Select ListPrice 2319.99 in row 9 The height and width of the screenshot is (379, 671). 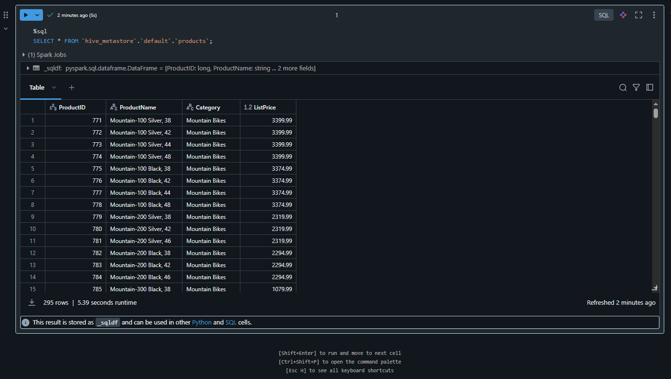[x=268, y=217]
